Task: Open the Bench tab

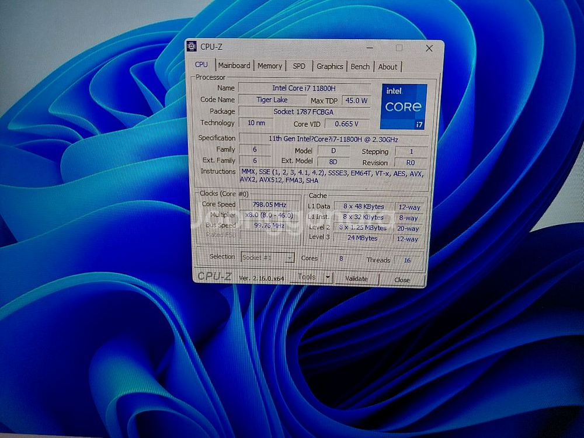Action: coord(360,67)
